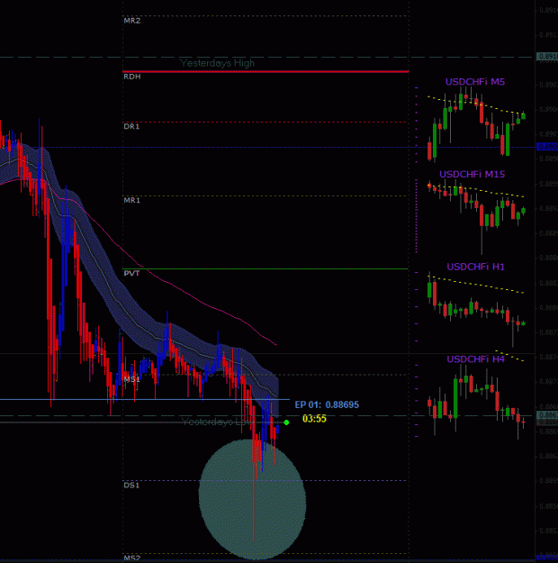Click the DR1 level label
The height and width of the screenshot is (563, 558).
pos(131,126)
